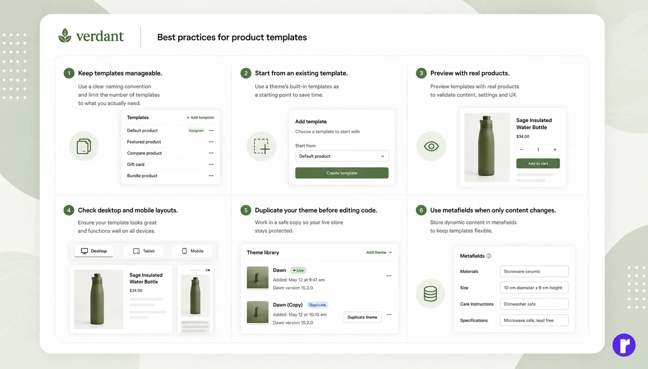This screenshot has width=648, height=369.
Task: Open the ellipsis menu for Default product
Action: coord(211,131)
